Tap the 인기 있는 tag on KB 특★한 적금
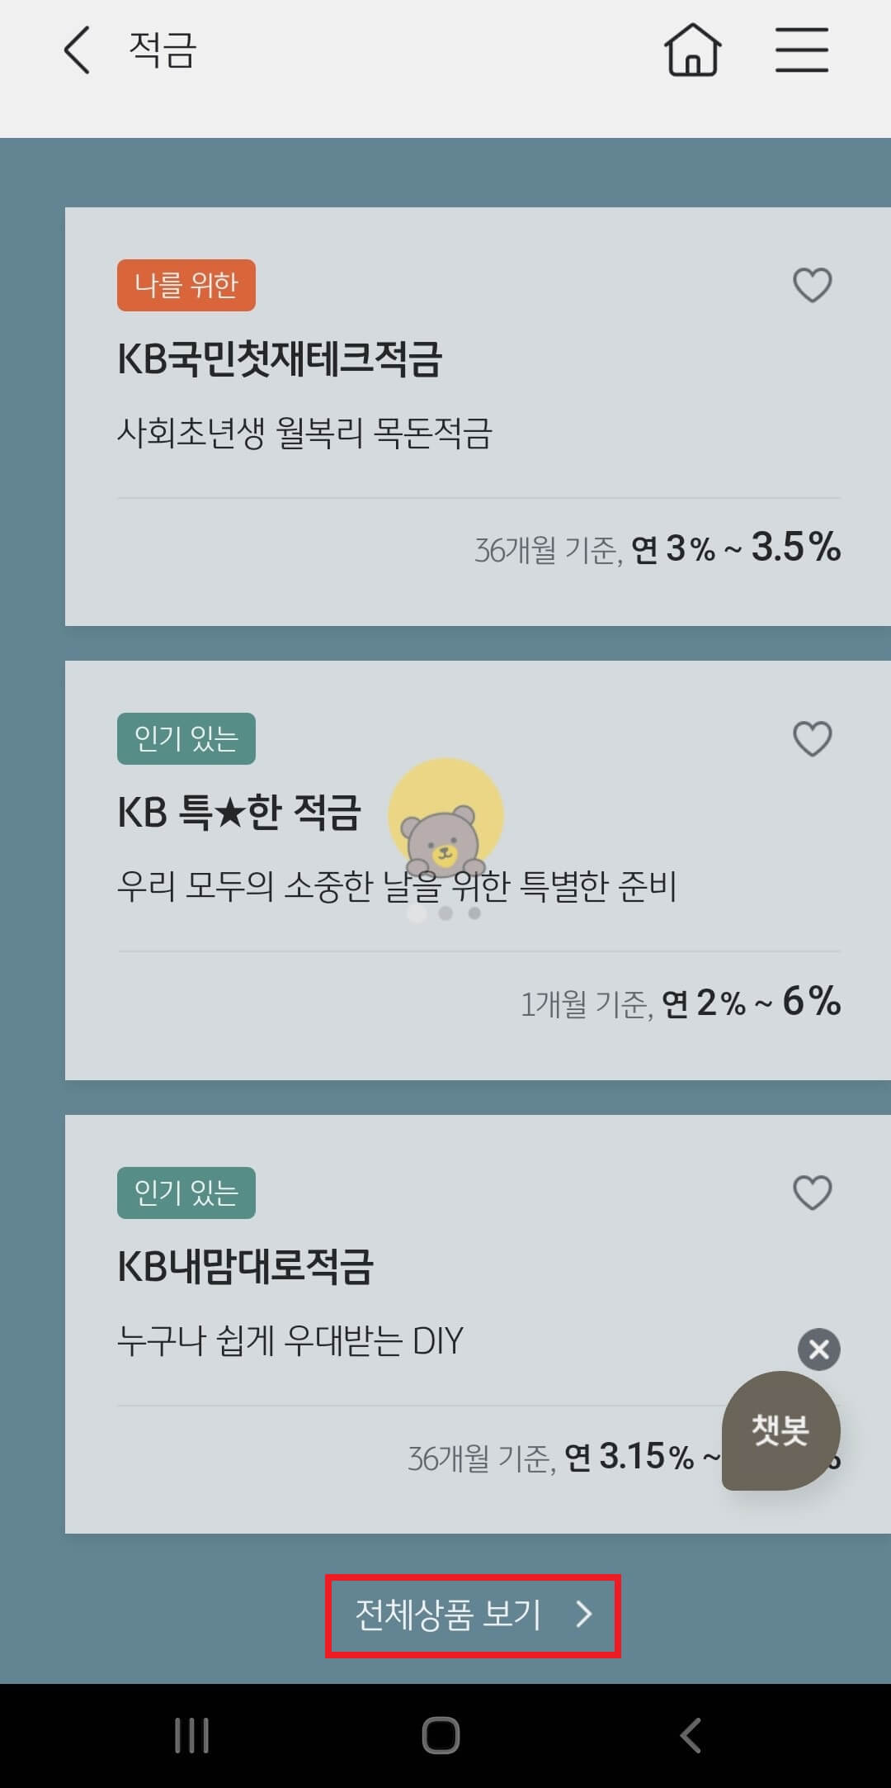Viewport: 891px width, 1788px height. coord(186,739)
